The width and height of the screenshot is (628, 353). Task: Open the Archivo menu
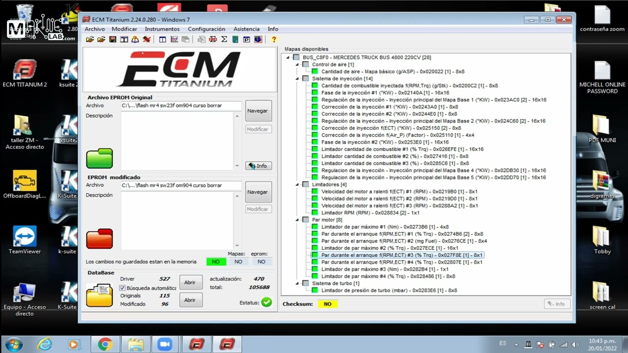tap(95, 29)
